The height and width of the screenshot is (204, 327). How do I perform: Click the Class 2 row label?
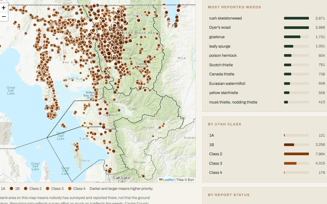click(216, 154)
